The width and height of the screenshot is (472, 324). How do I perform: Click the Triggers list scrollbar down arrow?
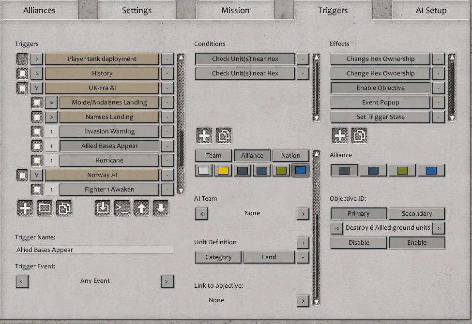coord(181,191)
